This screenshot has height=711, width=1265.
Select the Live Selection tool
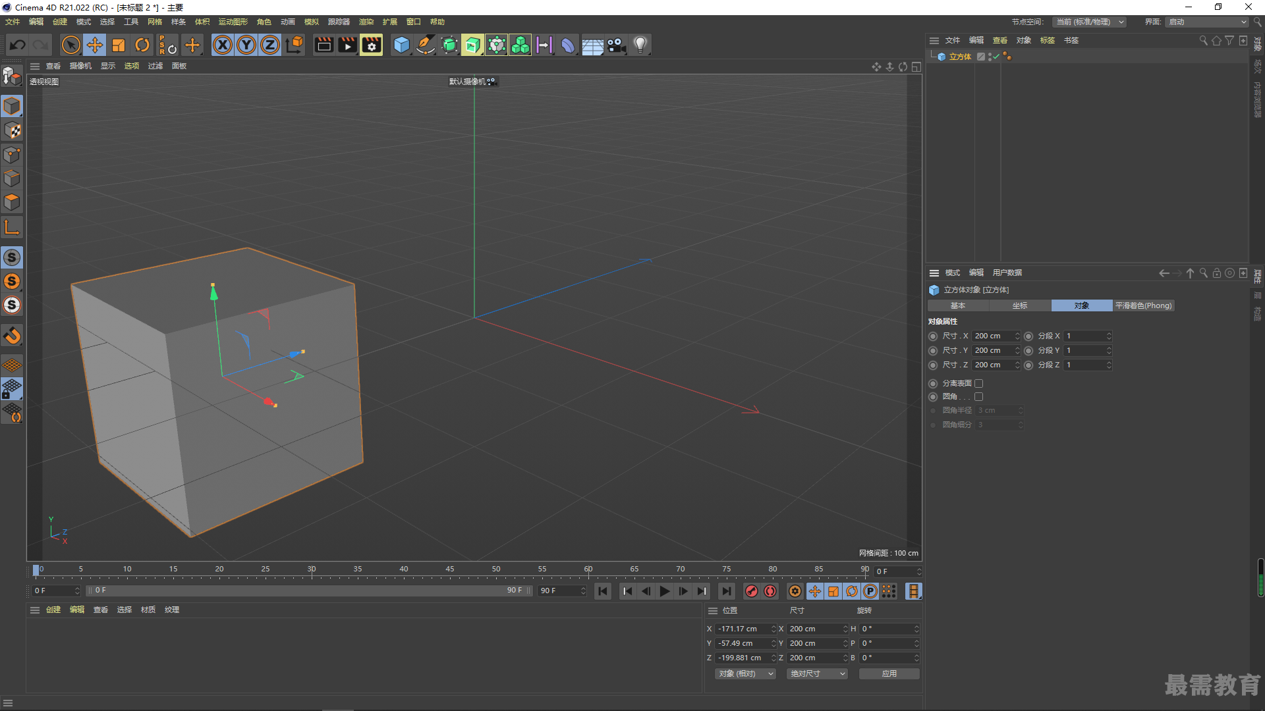70,45
